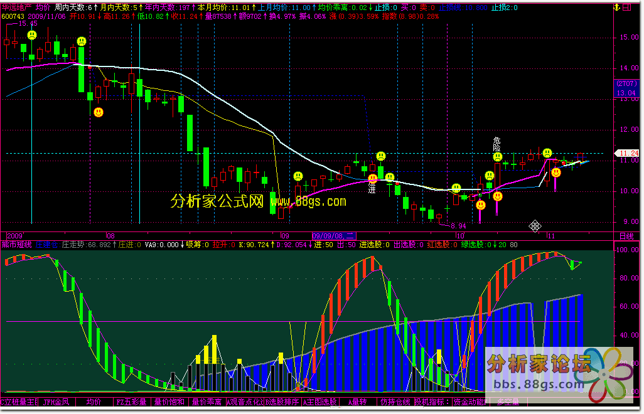Click the 股机指标 label in the tab bar

(432, 402)
